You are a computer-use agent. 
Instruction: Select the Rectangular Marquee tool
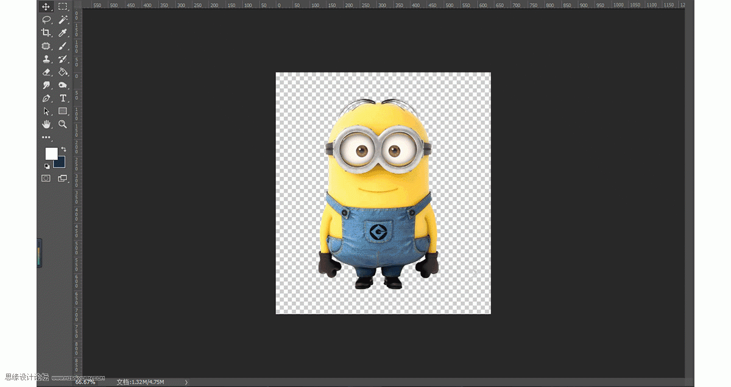click(x=63, y=7)
